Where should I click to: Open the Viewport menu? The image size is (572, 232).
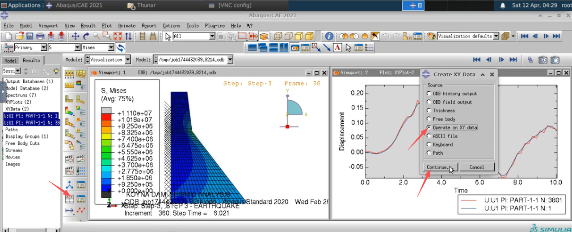(48, 25)
